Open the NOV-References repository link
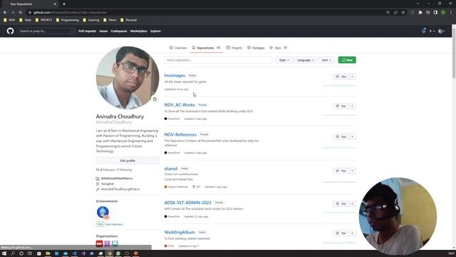This screenshot has width=456, height=257. point(180,135)
